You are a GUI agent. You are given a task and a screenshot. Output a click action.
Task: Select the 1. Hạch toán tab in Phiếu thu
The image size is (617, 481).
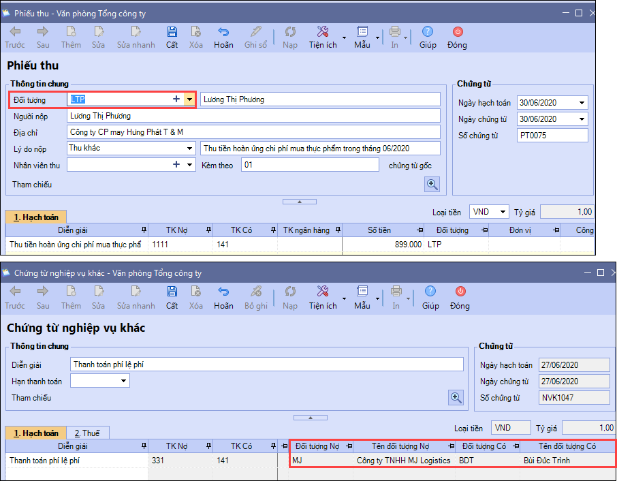pos(37,217)
